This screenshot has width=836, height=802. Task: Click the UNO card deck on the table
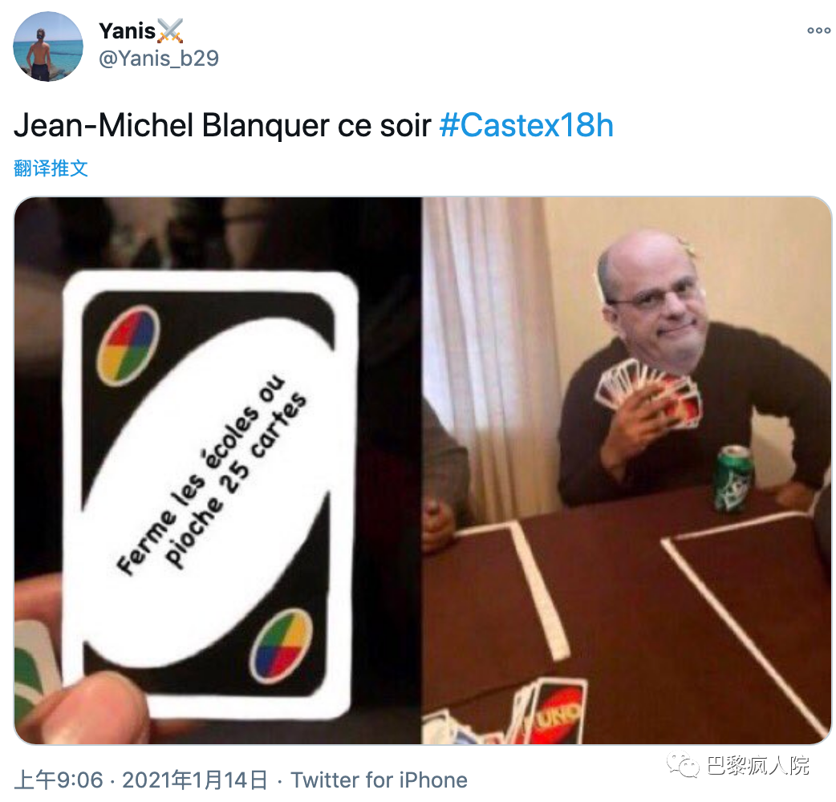(x=549, y=711)
